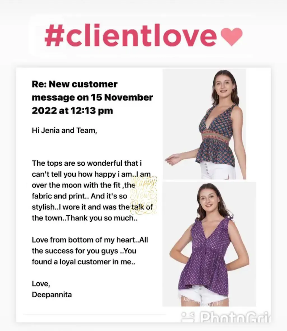
Task: Open the blue halter top model photo
Action: click(x=204, y=124)
